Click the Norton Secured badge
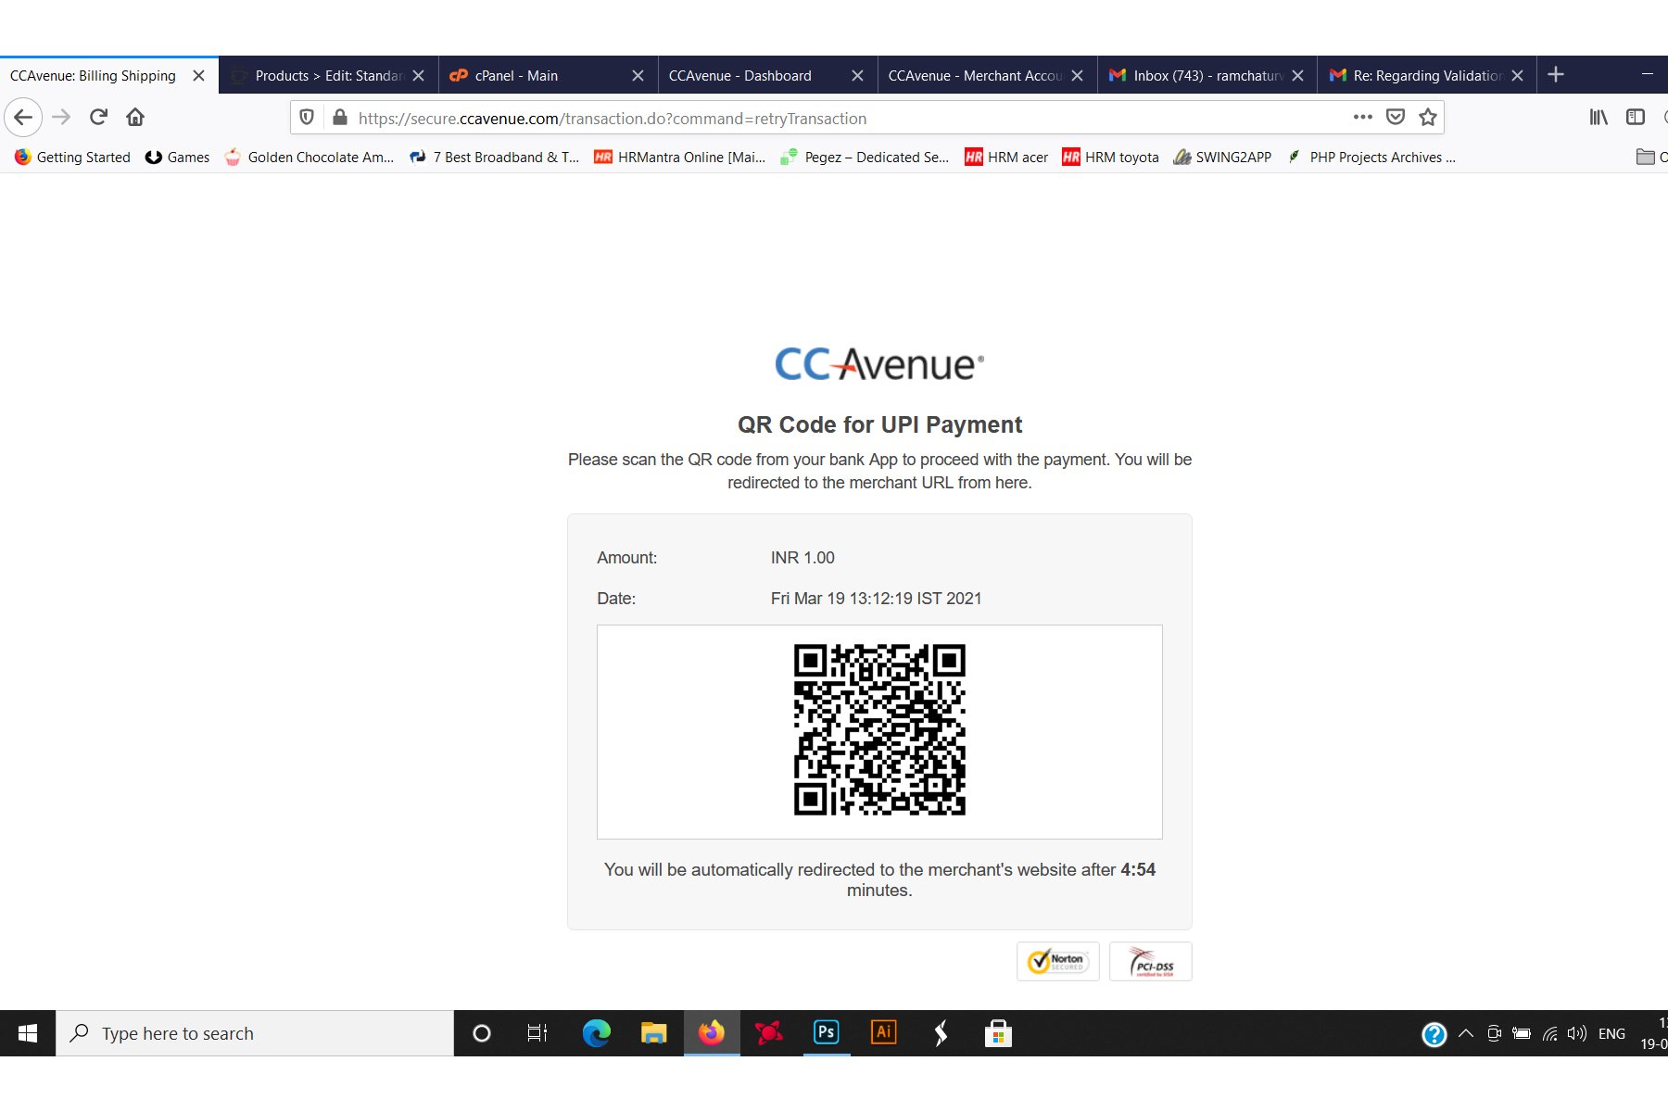Screen dimensions: 1668x1112 point(1058,961)
